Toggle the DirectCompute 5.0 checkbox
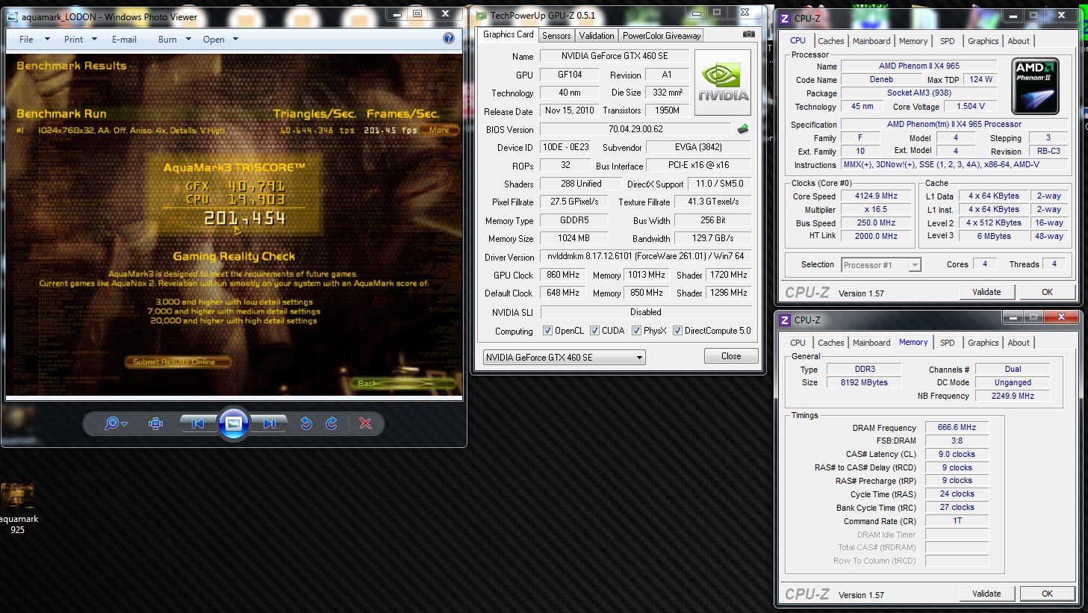 coord(677,331)
